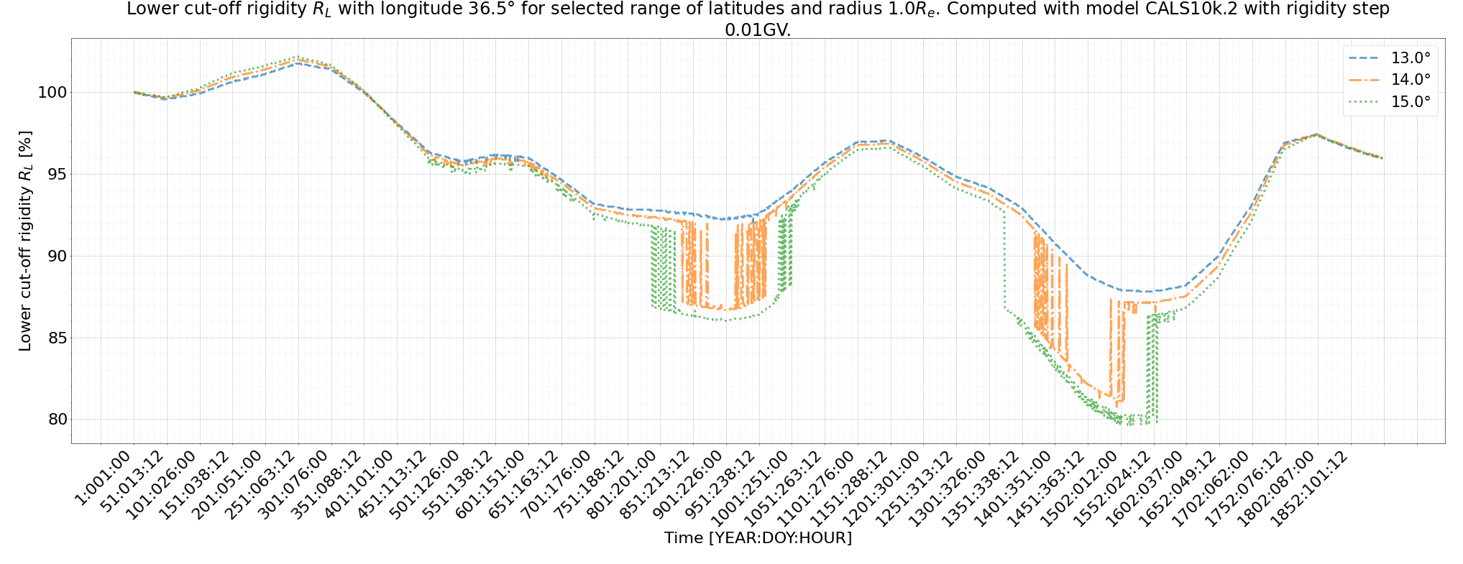Click x-axis tick label 1151:288:12
Screen dimensions: 1463x564
[849, 490]
